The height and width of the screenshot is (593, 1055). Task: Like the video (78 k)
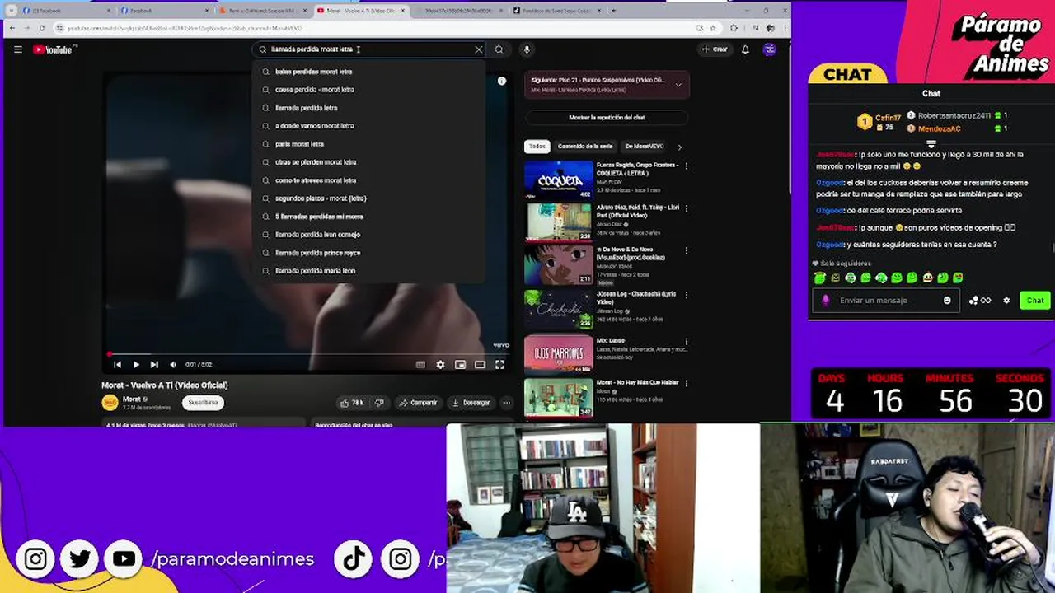tap(352, 403)
